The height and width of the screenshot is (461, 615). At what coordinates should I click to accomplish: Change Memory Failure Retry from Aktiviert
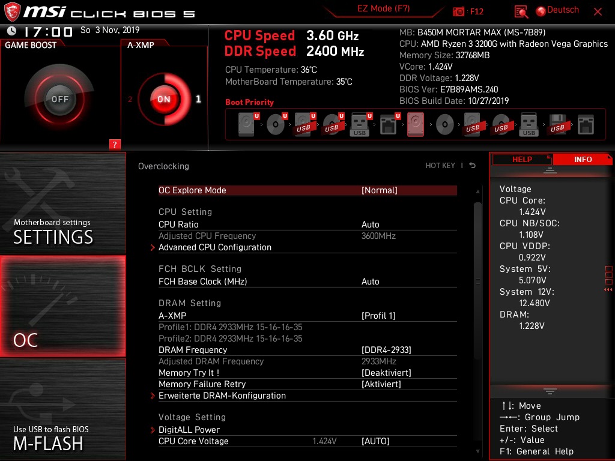381,384
